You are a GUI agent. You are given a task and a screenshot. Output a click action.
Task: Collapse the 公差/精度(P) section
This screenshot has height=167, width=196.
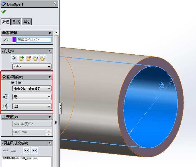[50, 77]
